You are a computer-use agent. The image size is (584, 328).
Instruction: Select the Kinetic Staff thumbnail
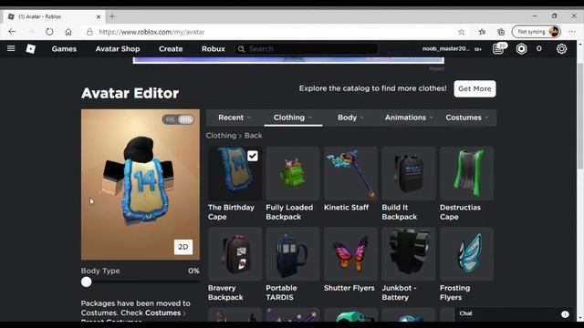[350, 173]
